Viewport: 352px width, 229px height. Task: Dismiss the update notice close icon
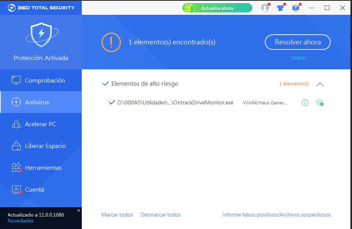(79, 211)
